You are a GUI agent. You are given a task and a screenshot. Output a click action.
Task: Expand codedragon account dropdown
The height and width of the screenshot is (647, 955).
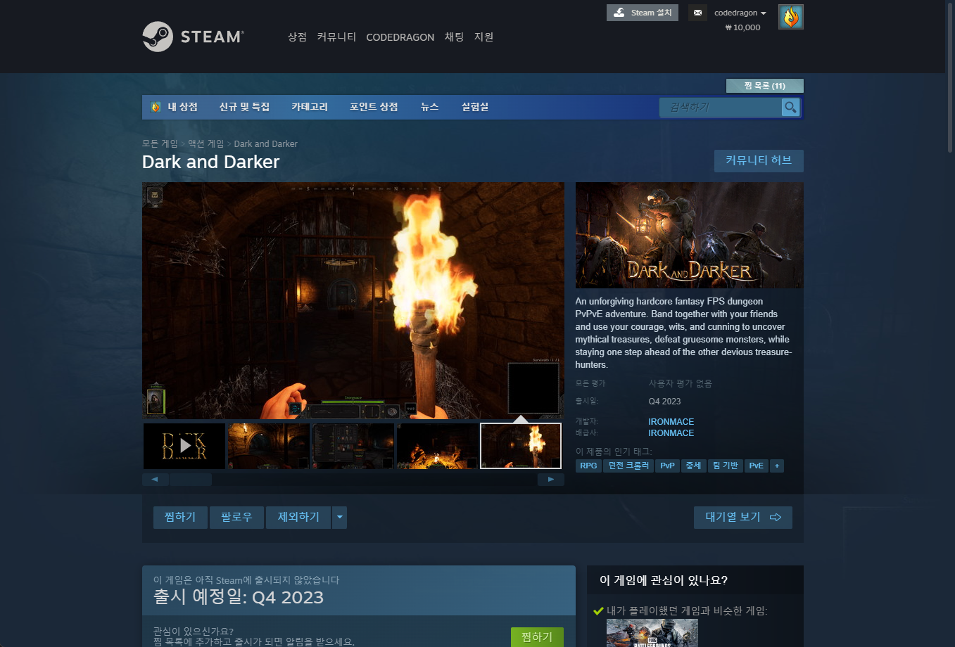pyautogui.click(x=740, y=13)
